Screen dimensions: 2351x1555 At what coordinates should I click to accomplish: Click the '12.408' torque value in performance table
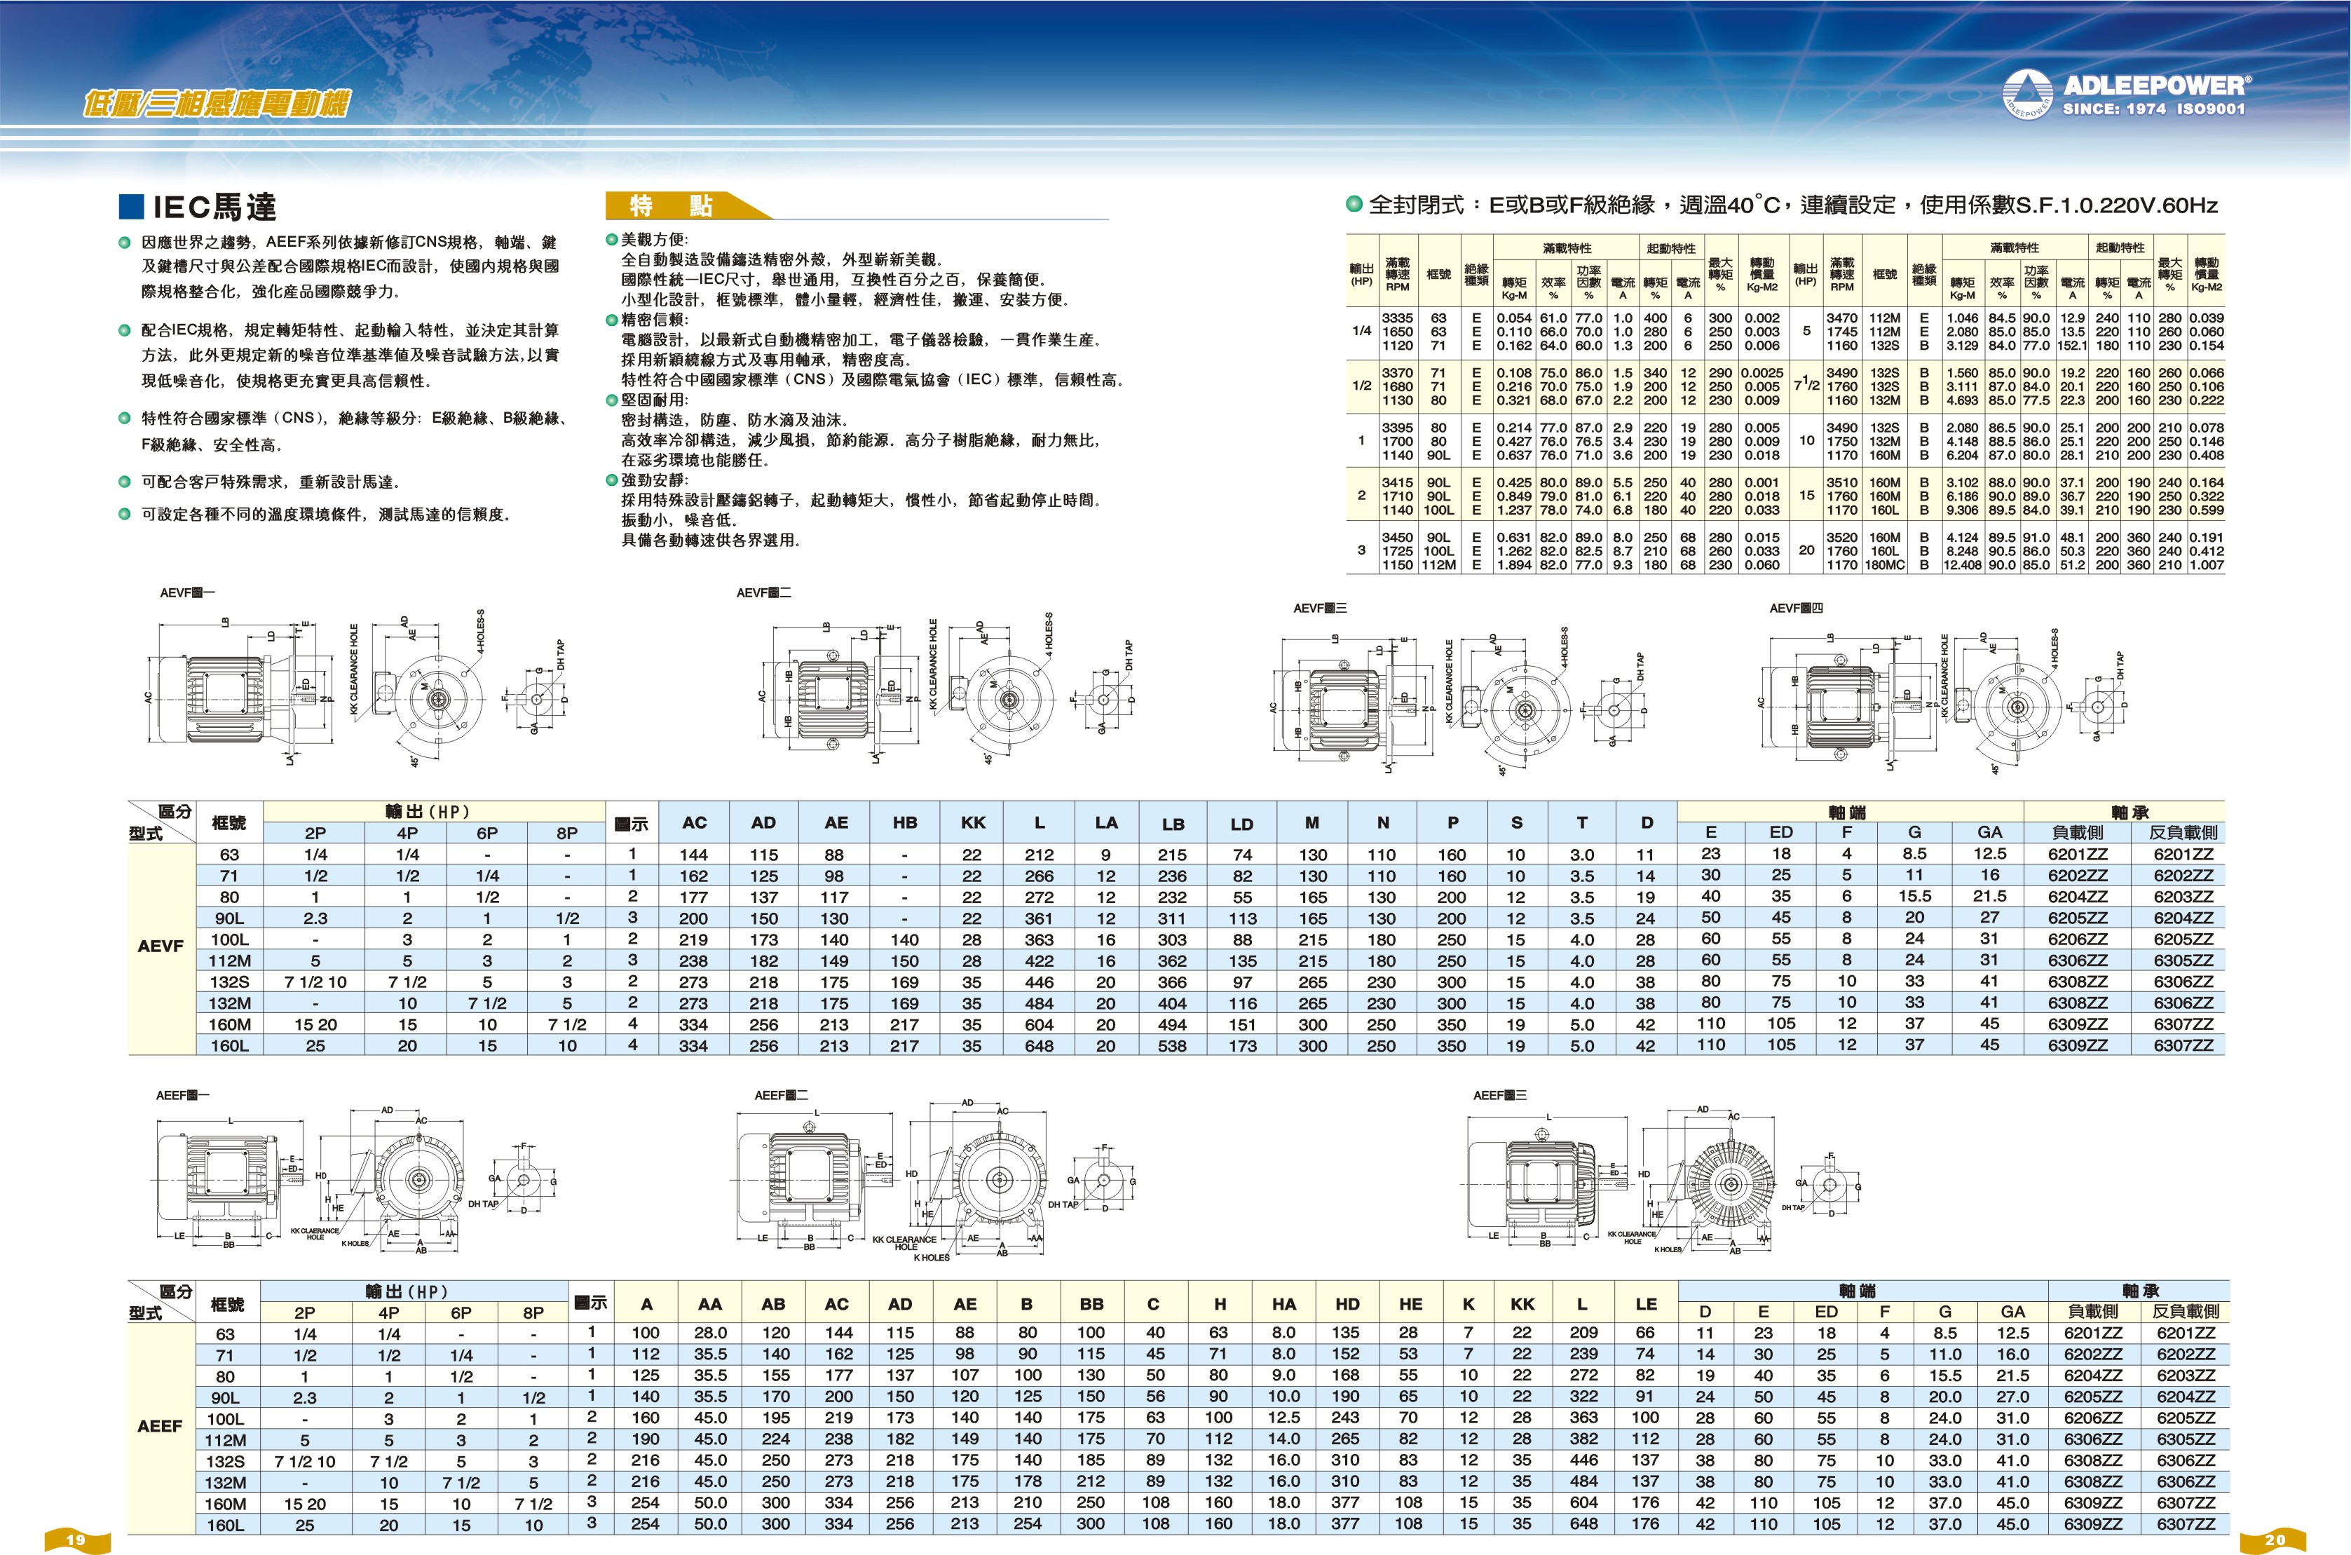(1962, 565)
